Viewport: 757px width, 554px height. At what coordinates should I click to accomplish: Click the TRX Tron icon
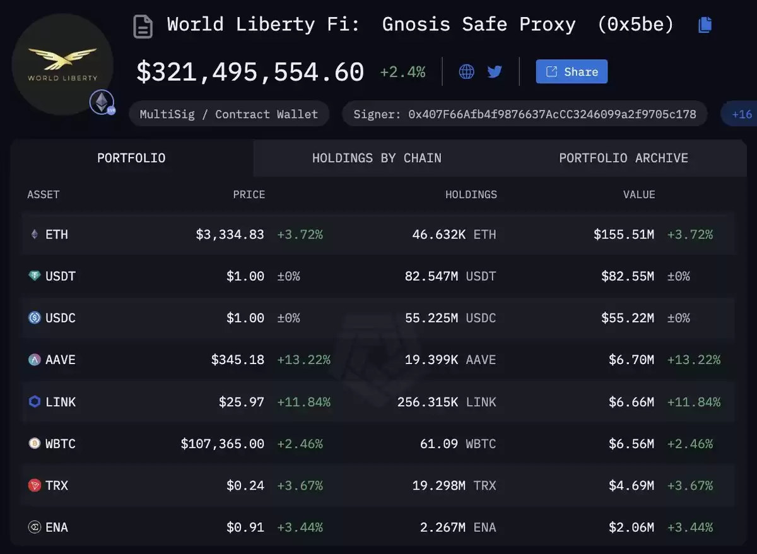[35, 485]
